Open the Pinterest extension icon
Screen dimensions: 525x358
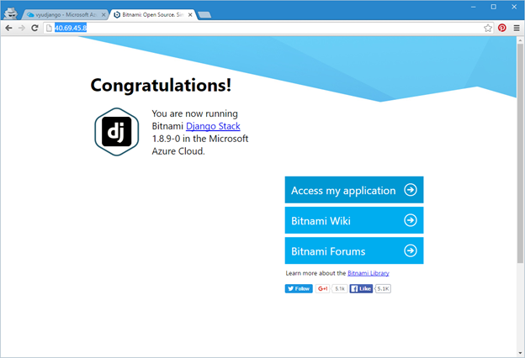click(x=502, y=28)
